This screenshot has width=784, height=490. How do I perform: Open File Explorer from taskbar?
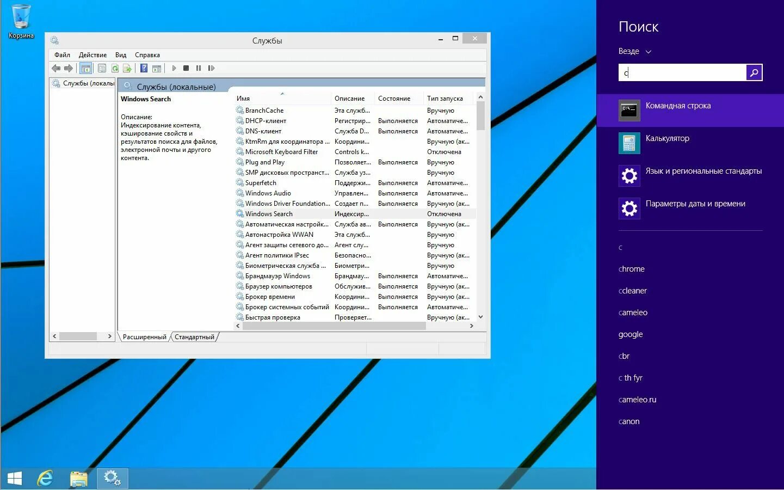[x=79, y=479]
